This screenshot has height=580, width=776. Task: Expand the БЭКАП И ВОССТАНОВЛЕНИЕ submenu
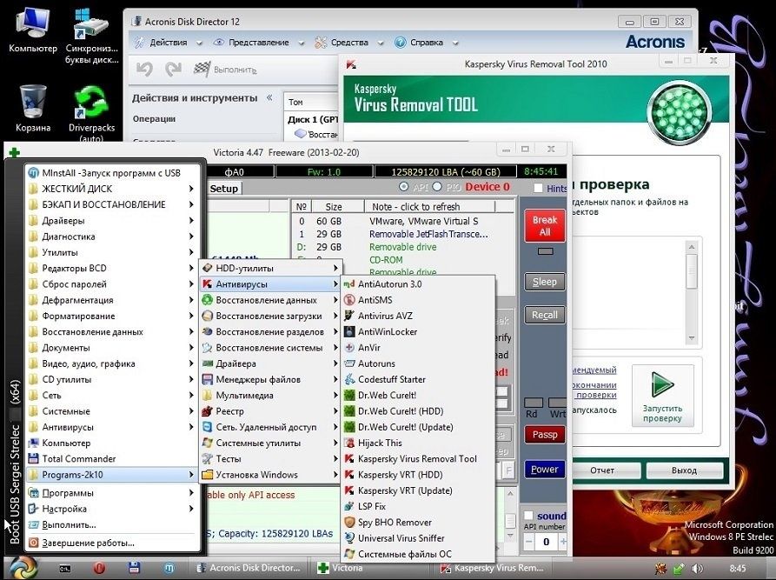tap(112, 204)
